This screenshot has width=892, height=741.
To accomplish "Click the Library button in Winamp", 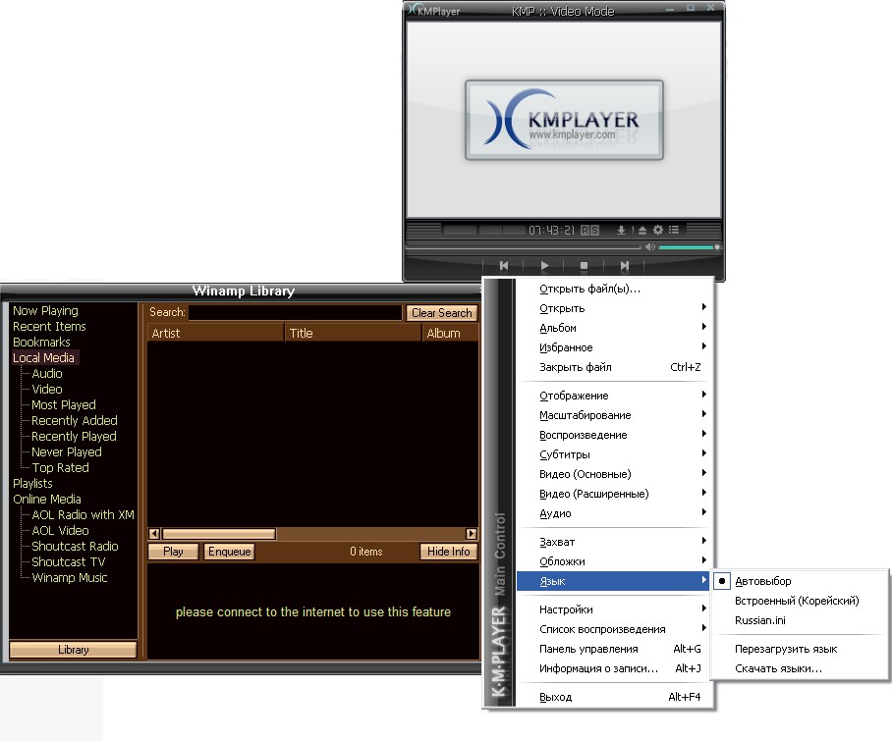I will tap(73, 650).
